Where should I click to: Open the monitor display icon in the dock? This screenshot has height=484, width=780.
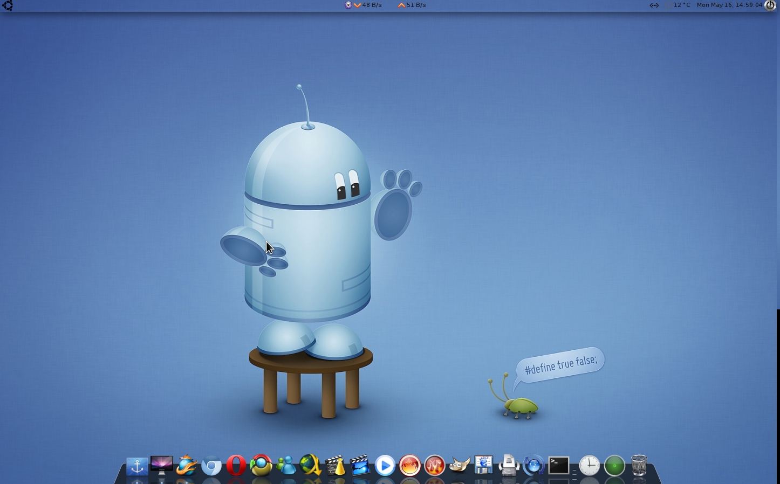click(162, 466)
